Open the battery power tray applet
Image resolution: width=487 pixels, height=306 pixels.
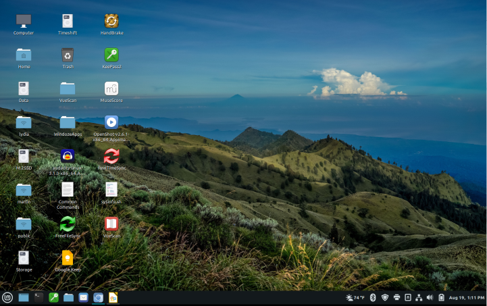441,298
